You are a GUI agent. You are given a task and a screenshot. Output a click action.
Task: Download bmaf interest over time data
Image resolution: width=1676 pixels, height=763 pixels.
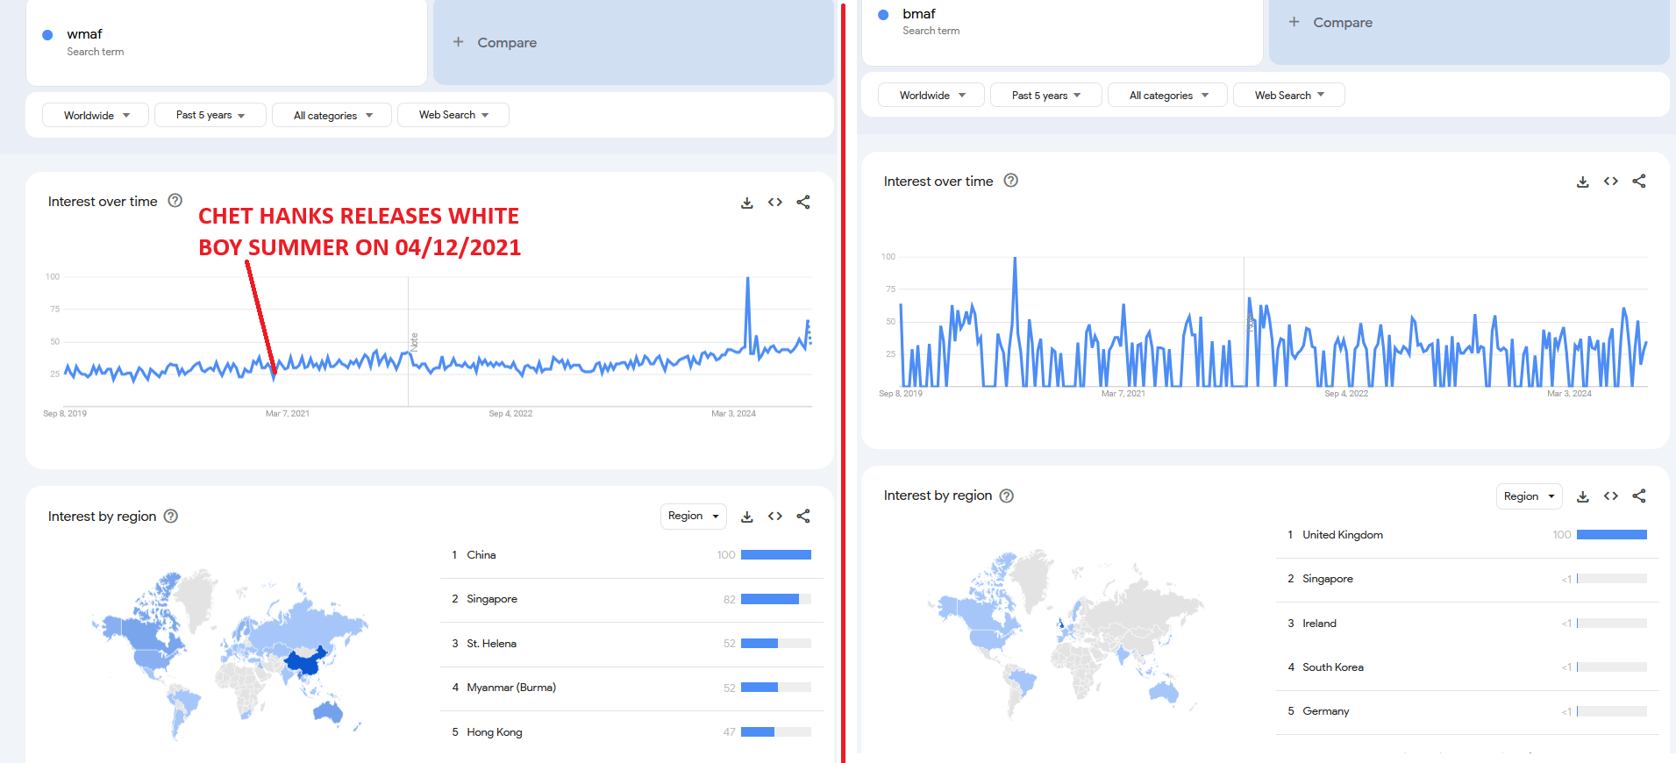click(x=1583, y=182)
